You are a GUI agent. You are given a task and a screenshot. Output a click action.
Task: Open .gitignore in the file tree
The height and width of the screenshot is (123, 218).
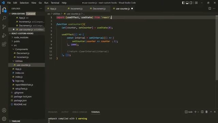pyautogui.click(x=27, y=93)
